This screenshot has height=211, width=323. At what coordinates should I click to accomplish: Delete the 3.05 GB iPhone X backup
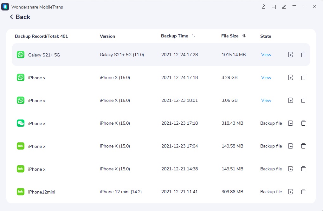pyautogui.click(x=303, y=101)
